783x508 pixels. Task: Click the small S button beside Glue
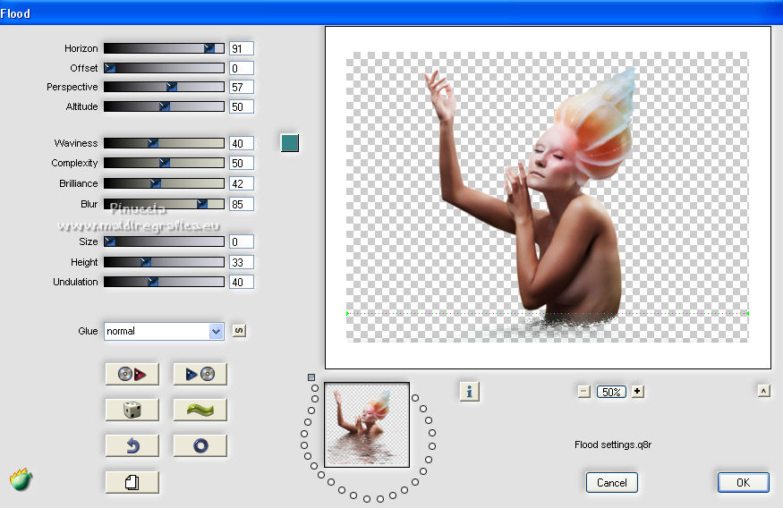coord(239,331)
